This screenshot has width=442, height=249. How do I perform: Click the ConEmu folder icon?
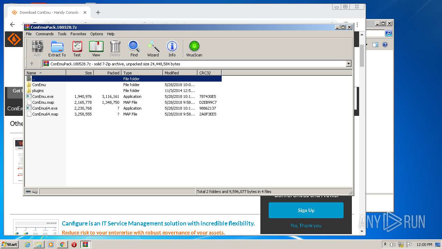click(29, 85)
